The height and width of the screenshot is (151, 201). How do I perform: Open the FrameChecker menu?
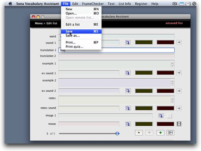tap(93, 4)
